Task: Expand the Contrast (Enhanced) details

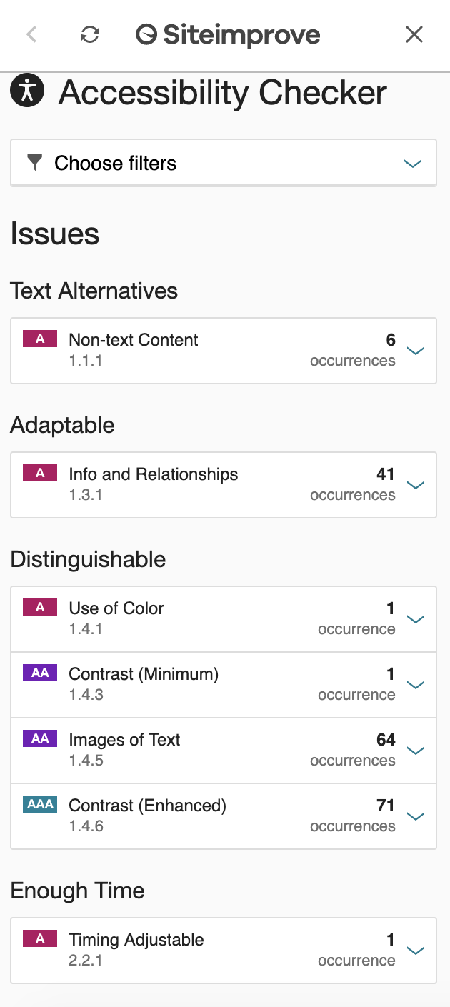Action: click(x=416, y=816)
